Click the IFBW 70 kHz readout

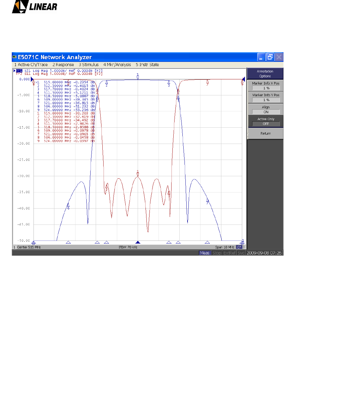(x=128, y=247)
